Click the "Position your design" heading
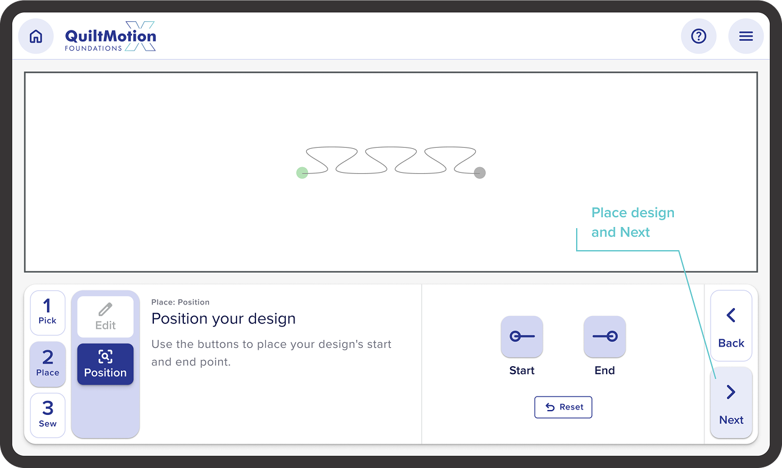Image resolution: width=782 pixels, height=468 pixels. coord(224,319)
